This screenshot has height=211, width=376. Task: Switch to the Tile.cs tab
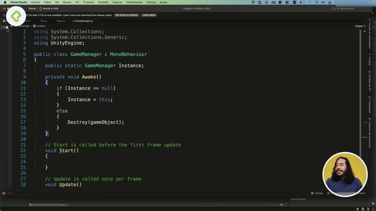coord(43,21)
